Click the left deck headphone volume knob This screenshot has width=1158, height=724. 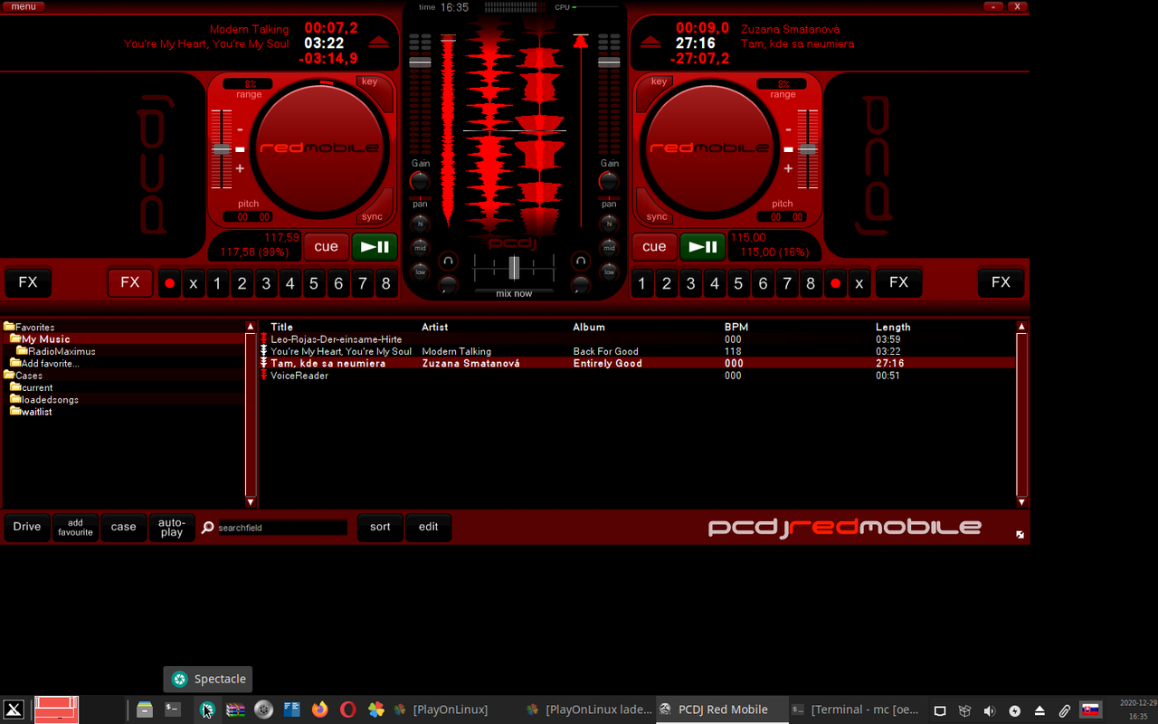point(448,286)
